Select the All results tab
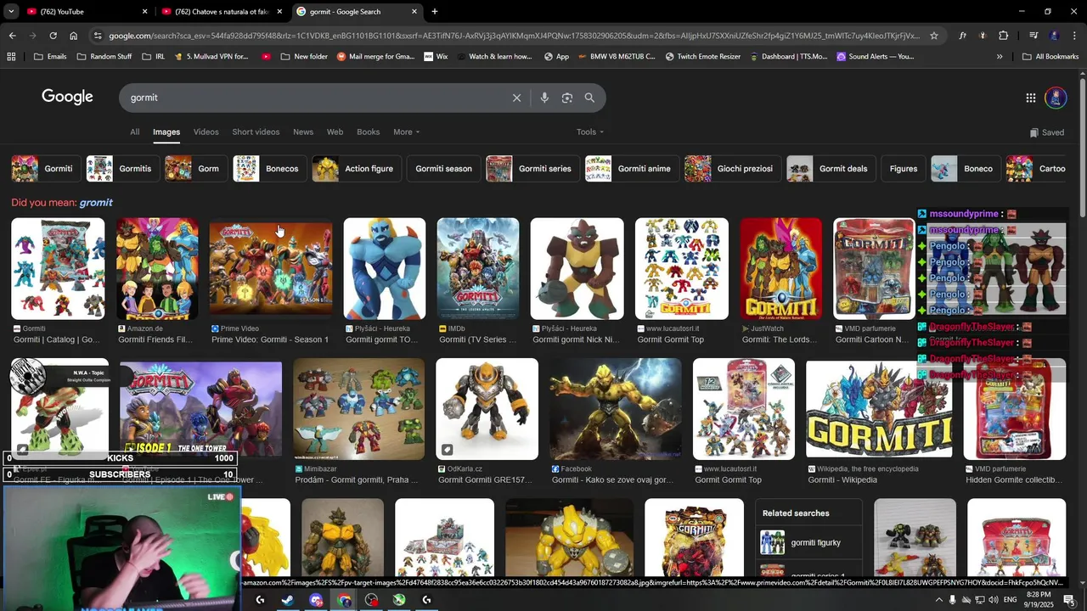 [x=134, y=132]
